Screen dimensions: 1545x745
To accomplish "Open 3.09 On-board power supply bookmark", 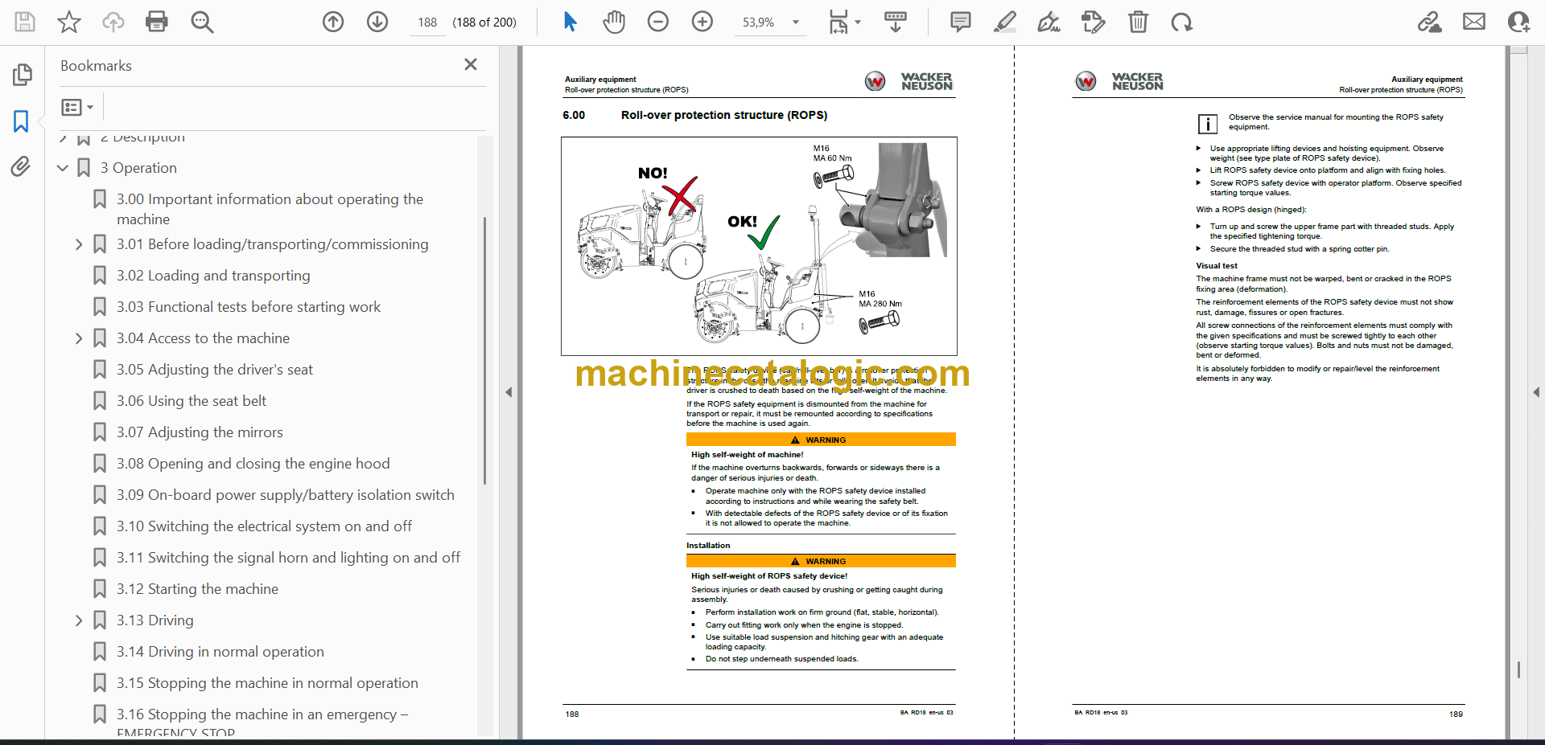I will point(286,495).
